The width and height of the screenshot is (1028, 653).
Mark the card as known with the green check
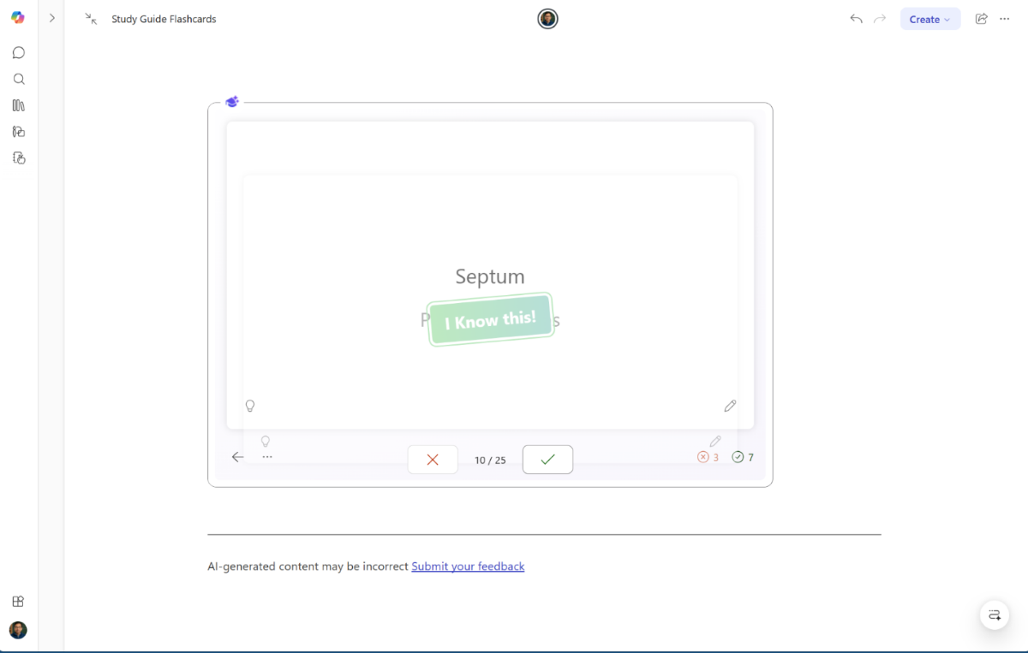(547, 460)
